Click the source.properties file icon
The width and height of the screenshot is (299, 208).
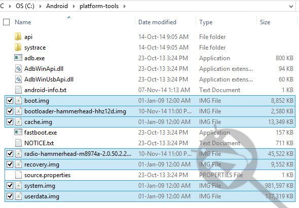point(18,175)
